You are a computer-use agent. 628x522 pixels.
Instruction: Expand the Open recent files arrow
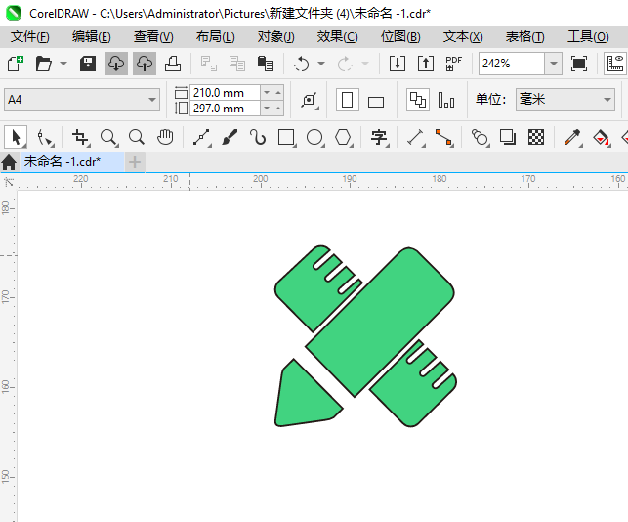coord(63,64)
